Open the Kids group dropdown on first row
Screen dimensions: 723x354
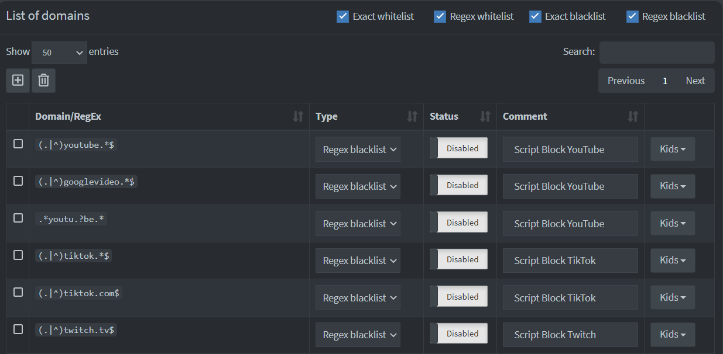pos(672,148)
